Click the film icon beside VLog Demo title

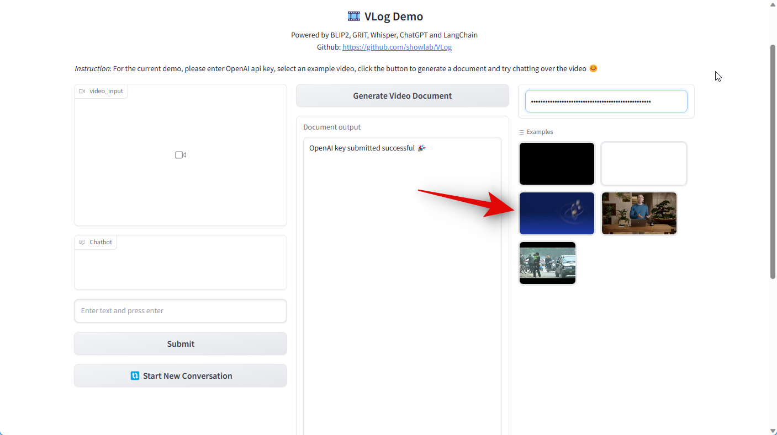[x=353, y=16]
